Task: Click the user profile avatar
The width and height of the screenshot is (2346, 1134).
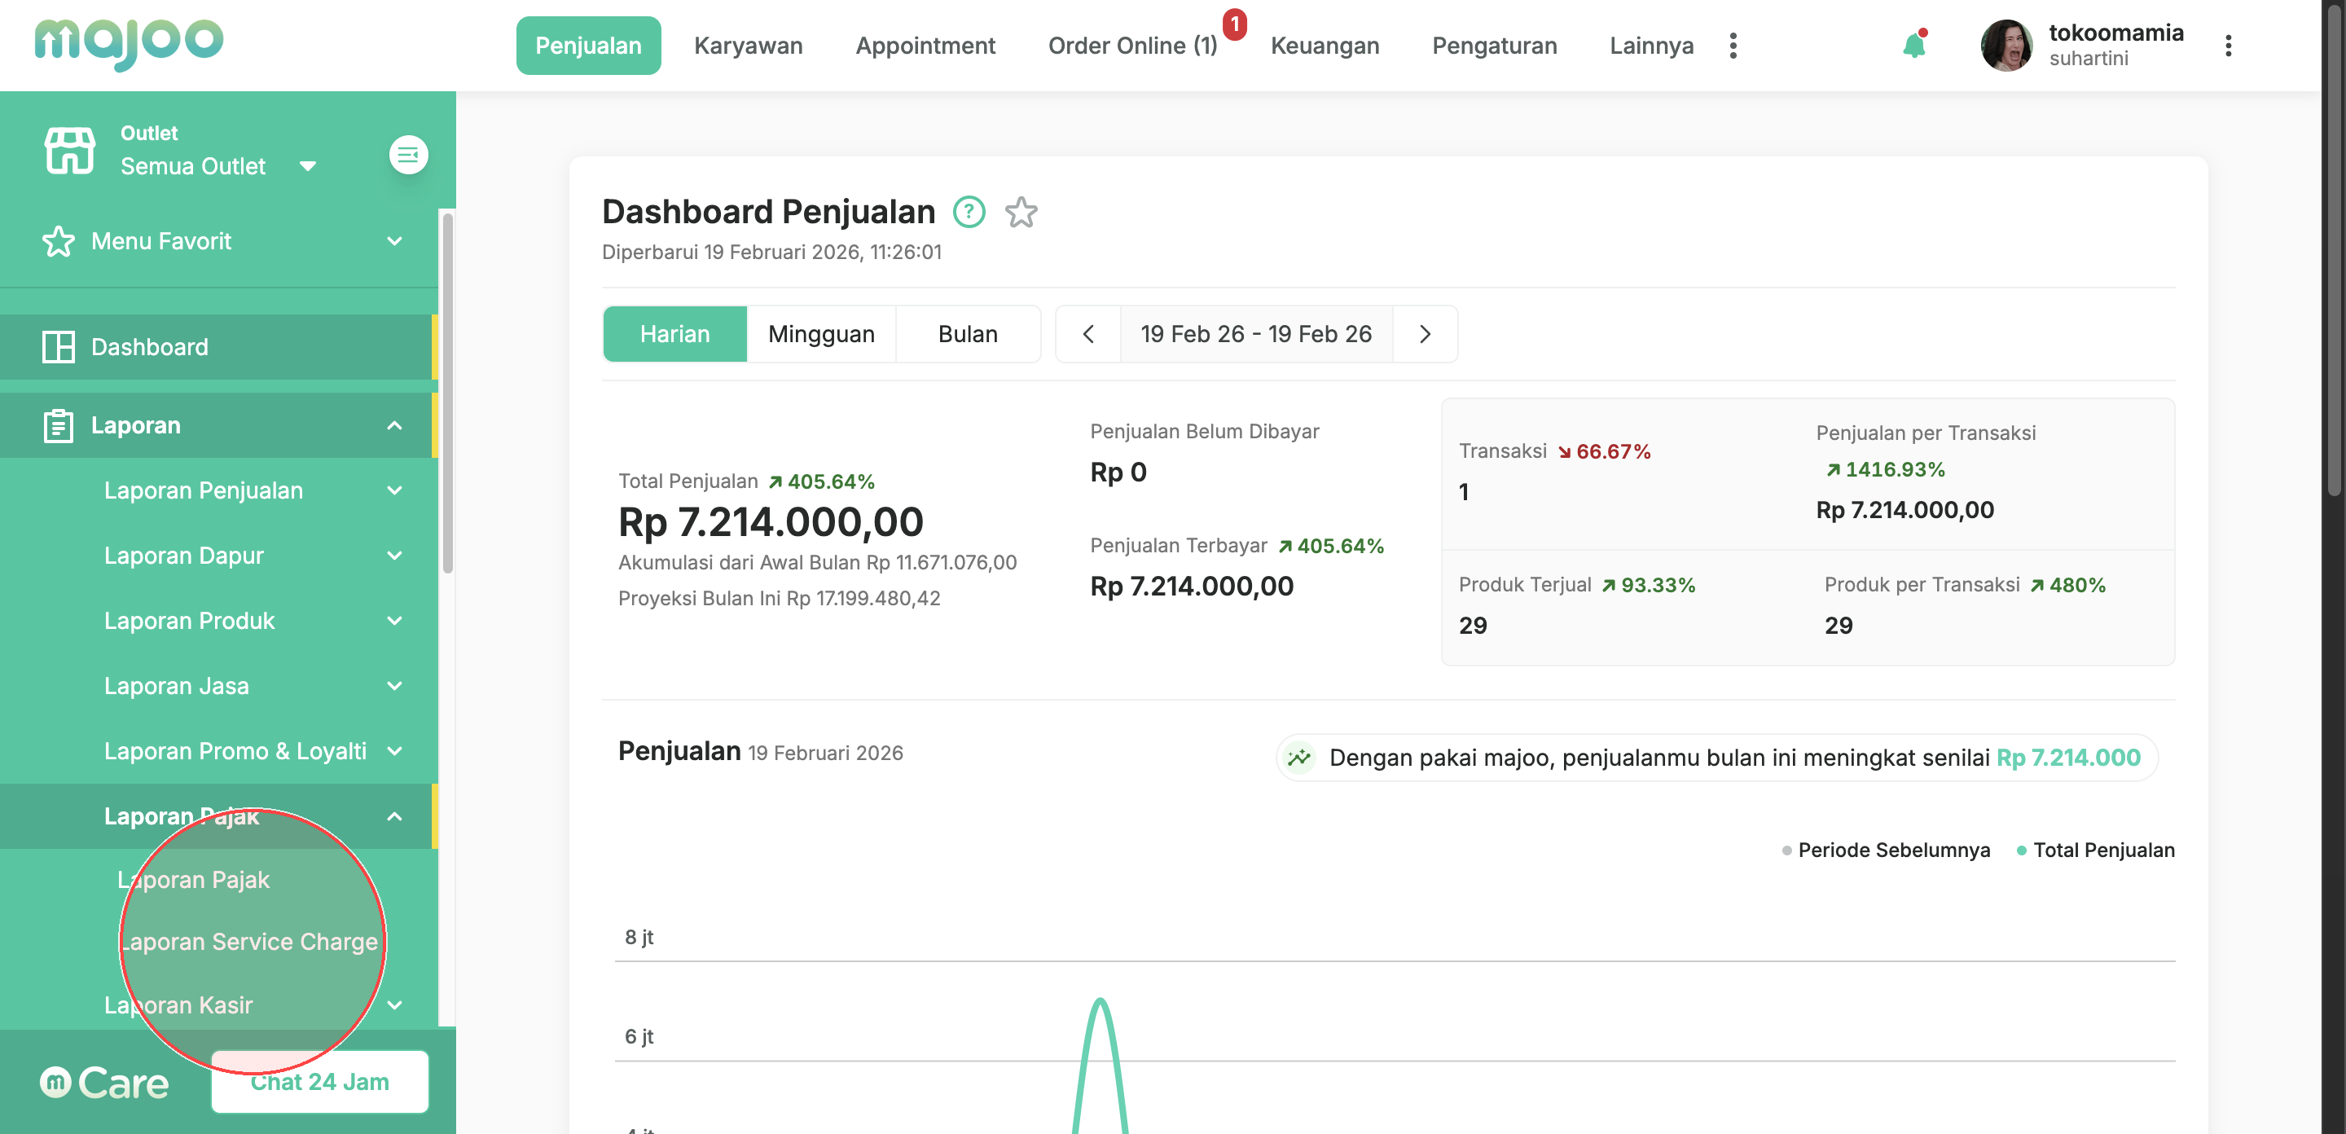Action: tap(2006, 46)
